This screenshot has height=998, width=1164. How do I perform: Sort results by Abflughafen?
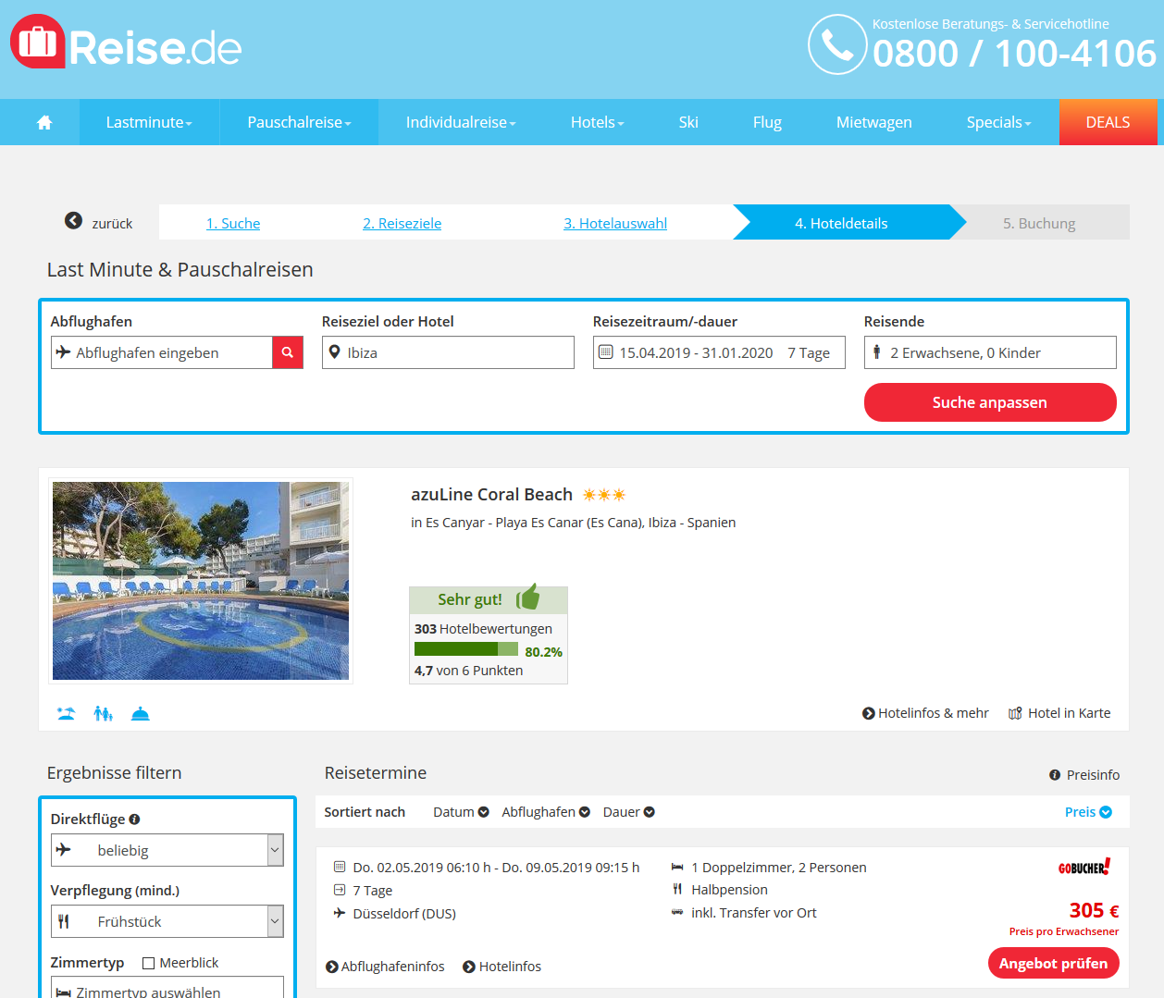[546, 812]
